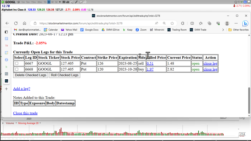
Task: Open the dan@optionmarket Gmail bookmark
Action: click(27, 30)
